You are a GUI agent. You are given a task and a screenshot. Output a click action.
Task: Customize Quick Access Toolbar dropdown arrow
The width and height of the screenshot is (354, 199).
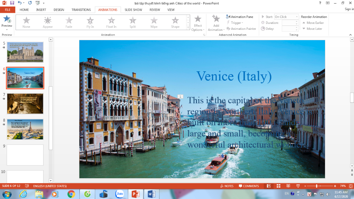[x=44, y=3]
